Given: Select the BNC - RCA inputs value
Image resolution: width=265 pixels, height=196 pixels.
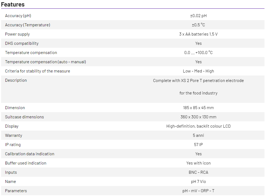Looking at the screenshot, I should point(198,172).
